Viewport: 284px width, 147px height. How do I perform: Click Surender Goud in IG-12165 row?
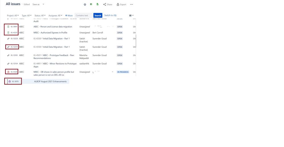(99, 55)
